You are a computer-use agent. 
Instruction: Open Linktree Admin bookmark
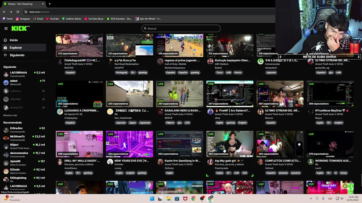click(72, 19)
